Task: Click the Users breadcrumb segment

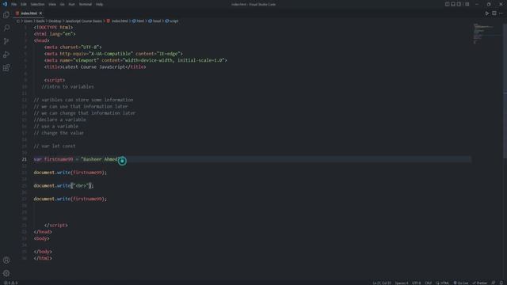Action: coord(28,21)
